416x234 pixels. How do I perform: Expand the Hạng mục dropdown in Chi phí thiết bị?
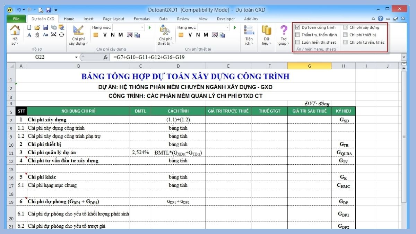(x=227, y=27)
